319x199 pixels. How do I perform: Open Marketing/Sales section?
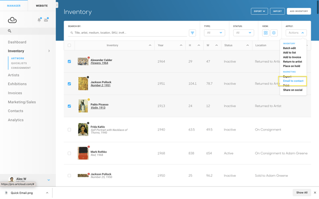click(22, 102)
